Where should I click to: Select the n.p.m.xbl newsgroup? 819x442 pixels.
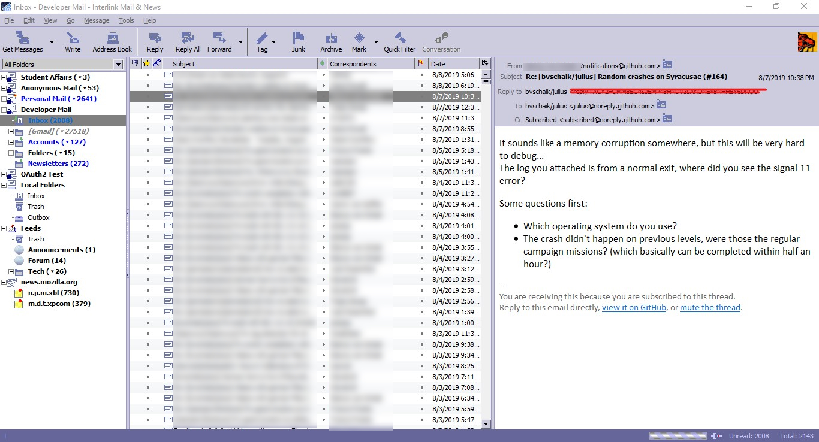(53, 293)
